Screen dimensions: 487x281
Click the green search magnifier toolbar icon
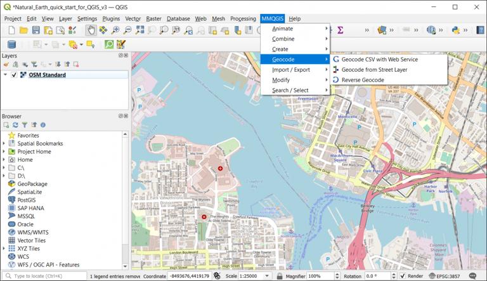[x=109, y=44]
